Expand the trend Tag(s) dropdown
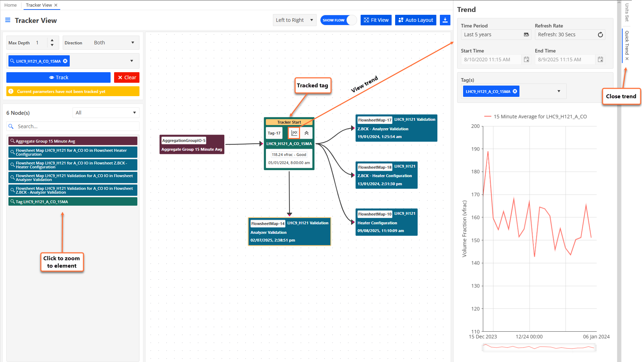The height and width of the screenshot is (362, 642). (559, 91)
